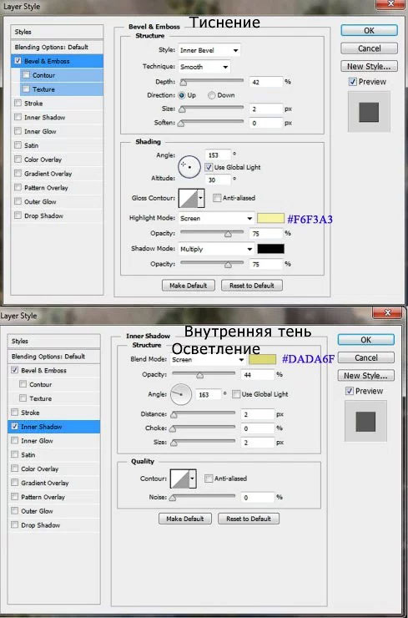Screen dimensions: 408x618
Task: Select the Down direction radio button
Action: (212, 95)
